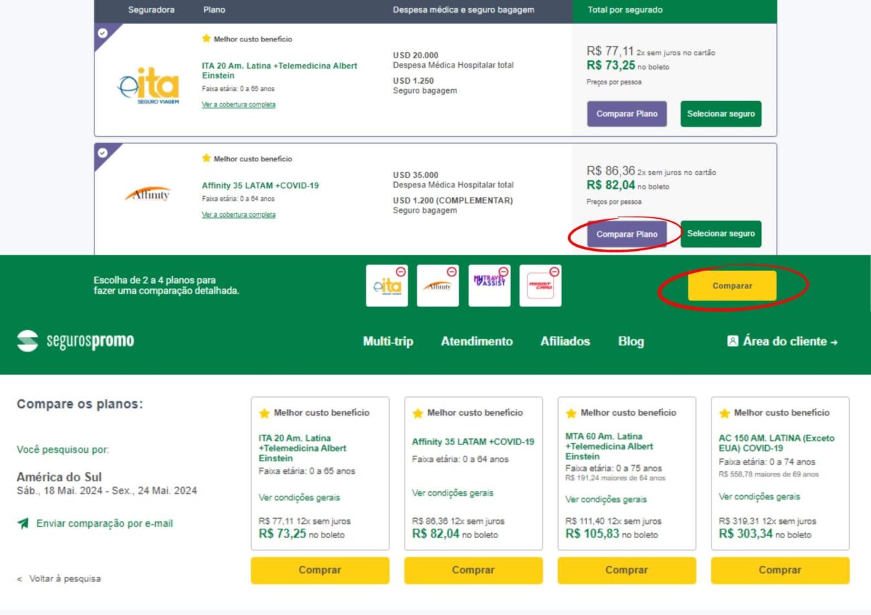This screenshot has width=871, height=615.
Task: Click Comparar Plano for Affinity 35 plan
Action: pyautogui.click(x=627, y=234)
